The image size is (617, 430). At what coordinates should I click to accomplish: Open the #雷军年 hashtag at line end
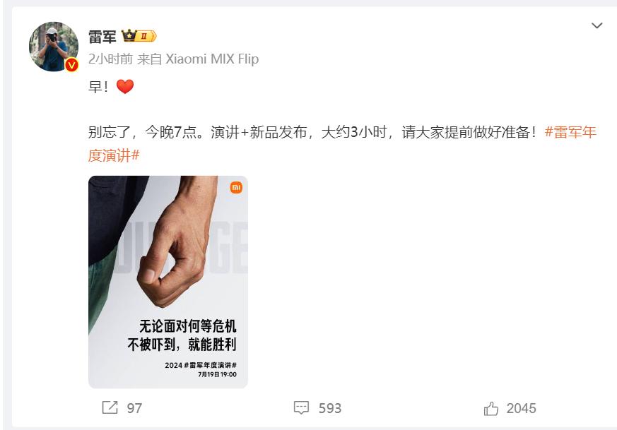click(x=570, y=132)
